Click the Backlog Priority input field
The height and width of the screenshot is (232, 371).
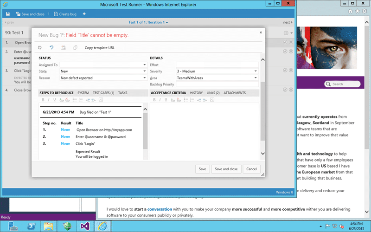click(217, 84)
